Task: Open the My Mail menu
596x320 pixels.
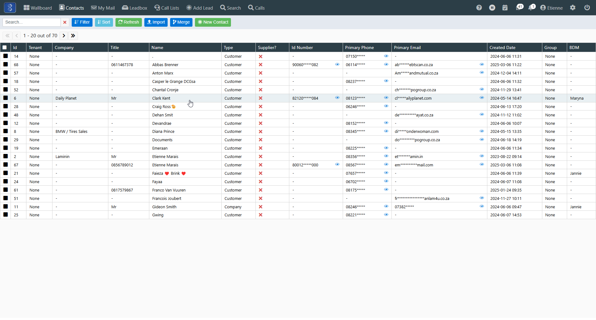Action: [x=103, y=8]
